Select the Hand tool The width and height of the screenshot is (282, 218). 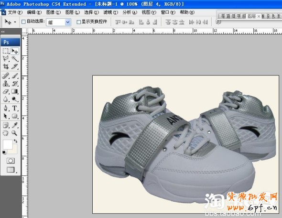pos(6,133)
